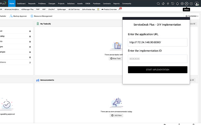
Task: Open the Reports tab
Action: pyautogui.click(x=117, y=3)
